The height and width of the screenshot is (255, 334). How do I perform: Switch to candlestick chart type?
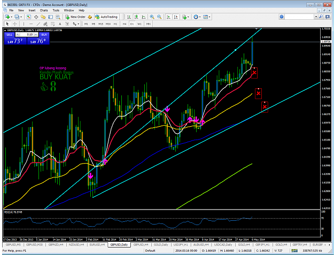pyautogui.click(x=136, y=17)
